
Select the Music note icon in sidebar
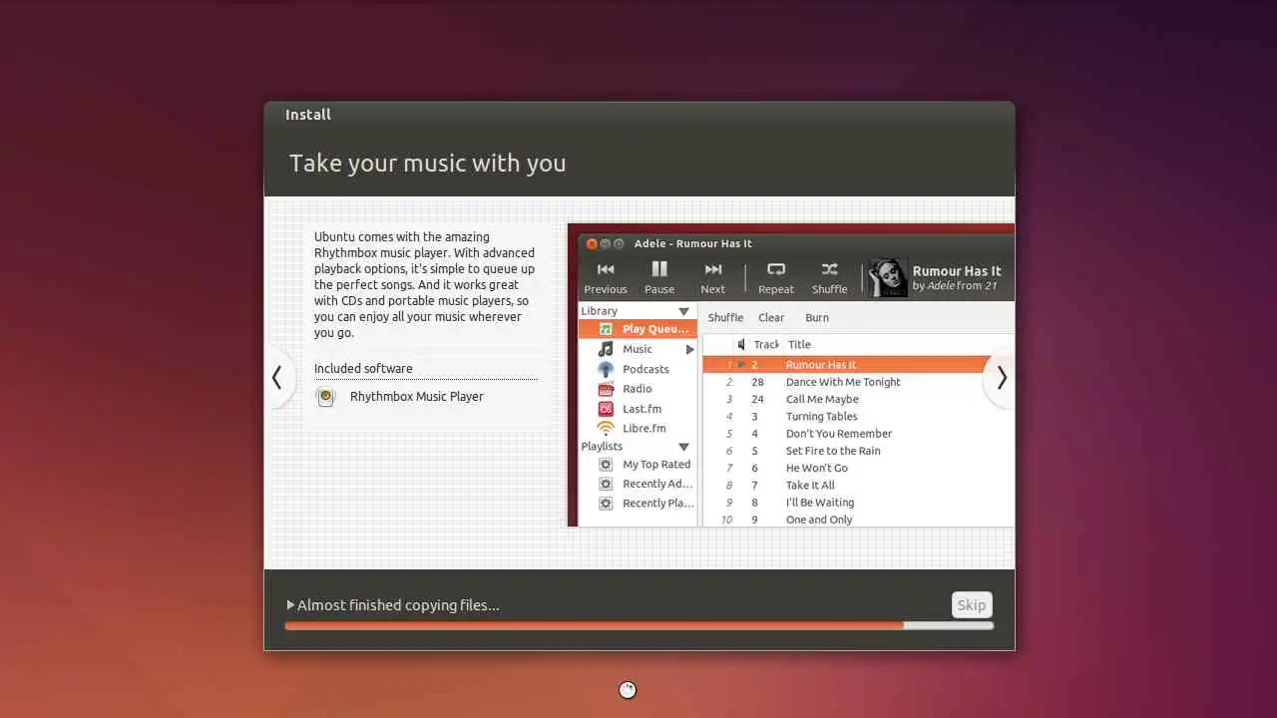[606, 349]
